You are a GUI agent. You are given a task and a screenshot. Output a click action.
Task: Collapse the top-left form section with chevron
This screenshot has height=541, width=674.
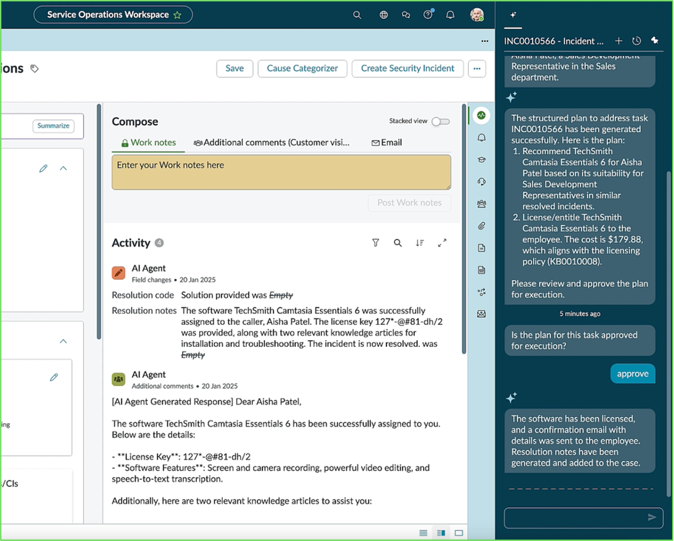click(63, 168)
